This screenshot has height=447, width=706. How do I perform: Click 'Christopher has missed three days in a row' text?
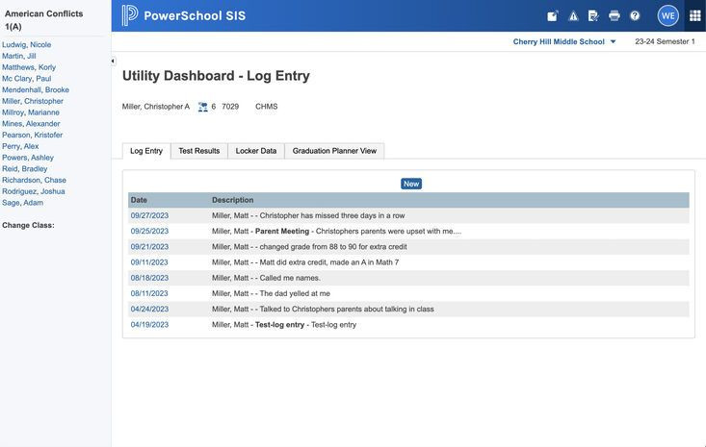click(332, 215)
